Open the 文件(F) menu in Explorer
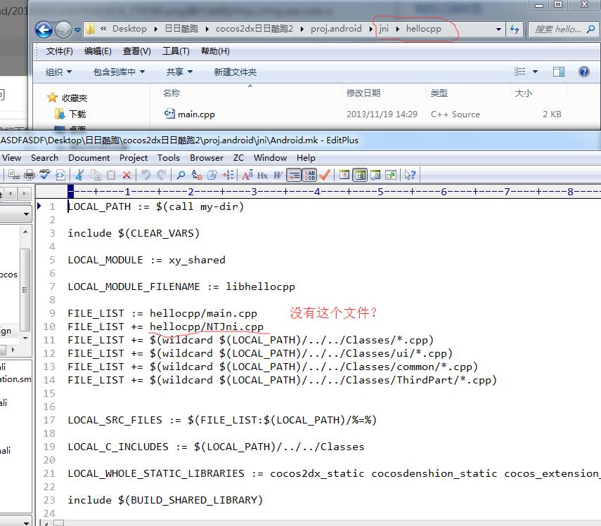Image resolution: width=601 pixels, height=526 pixels. [x=60, y=51]
